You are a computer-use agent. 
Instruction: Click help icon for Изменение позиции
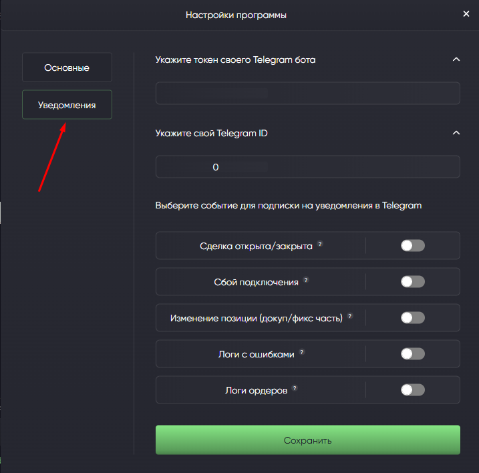coord(350,317)
